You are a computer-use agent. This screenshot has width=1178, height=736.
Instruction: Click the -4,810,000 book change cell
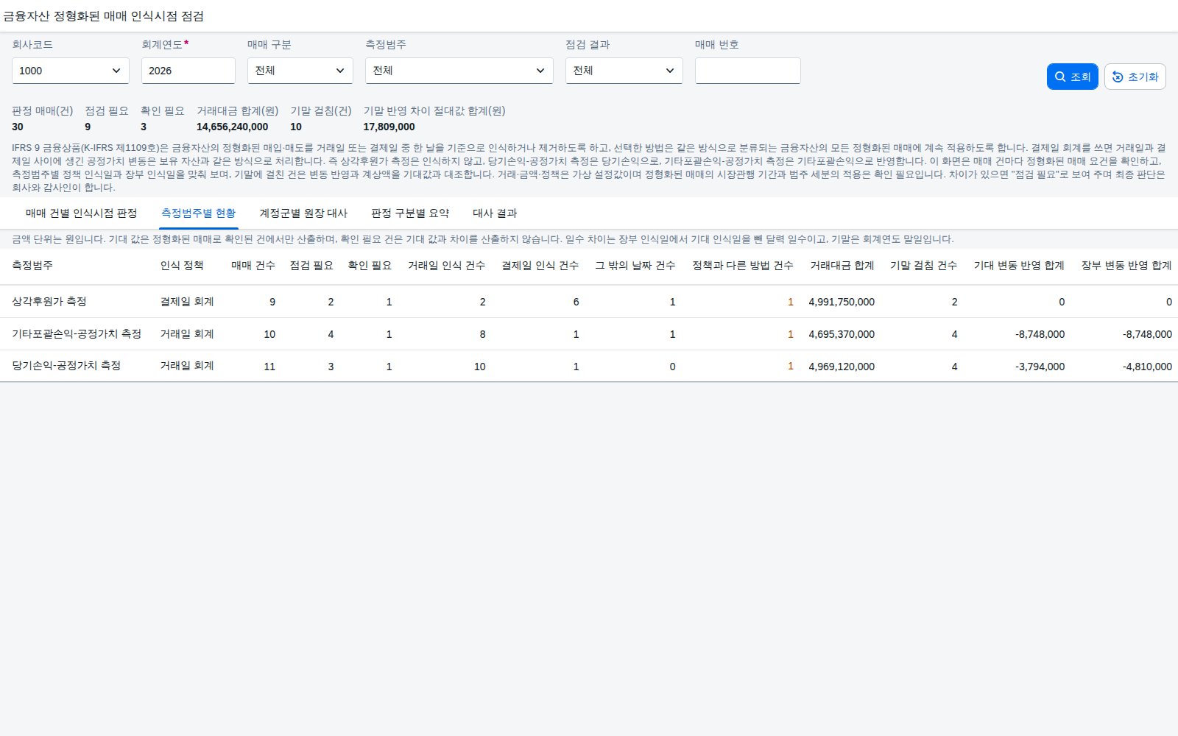click(x=1147, y=367)
